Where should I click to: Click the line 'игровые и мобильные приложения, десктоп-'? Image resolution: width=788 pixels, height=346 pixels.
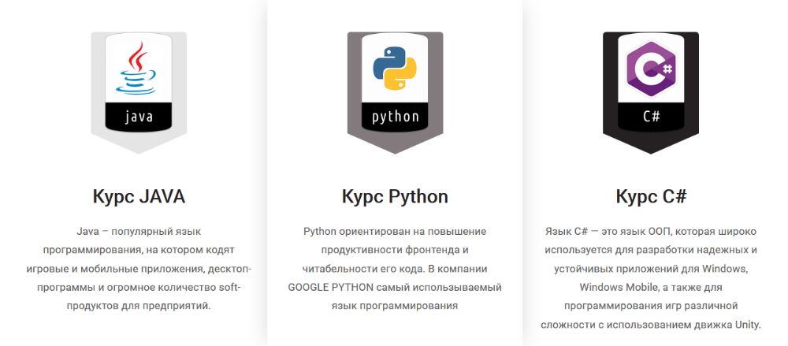139,269
